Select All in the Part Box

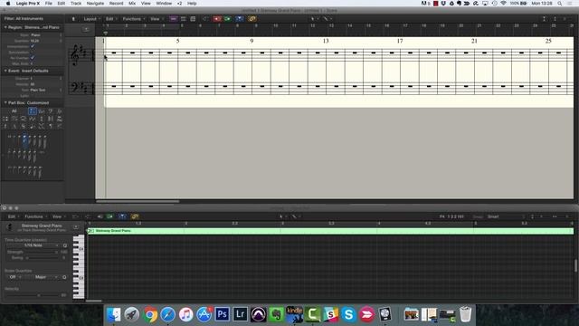[14, 110]
